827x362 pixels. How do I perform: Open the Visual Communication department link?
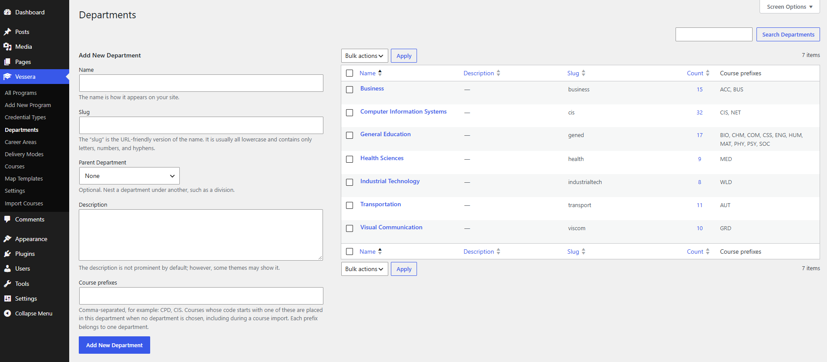click(x=391, y=227)
